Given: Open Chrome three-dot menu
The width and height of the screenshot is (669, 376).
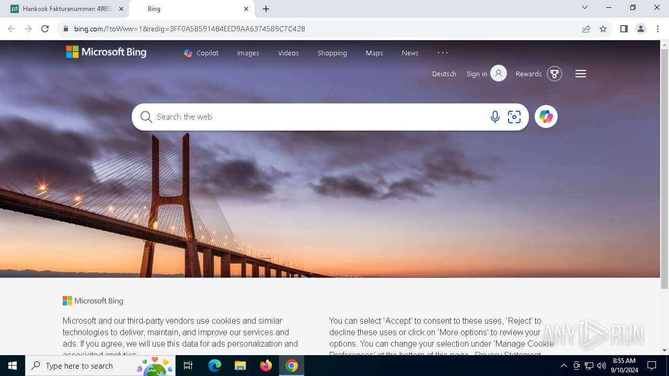Looking at the screenshot, I should tap(658, 29).
